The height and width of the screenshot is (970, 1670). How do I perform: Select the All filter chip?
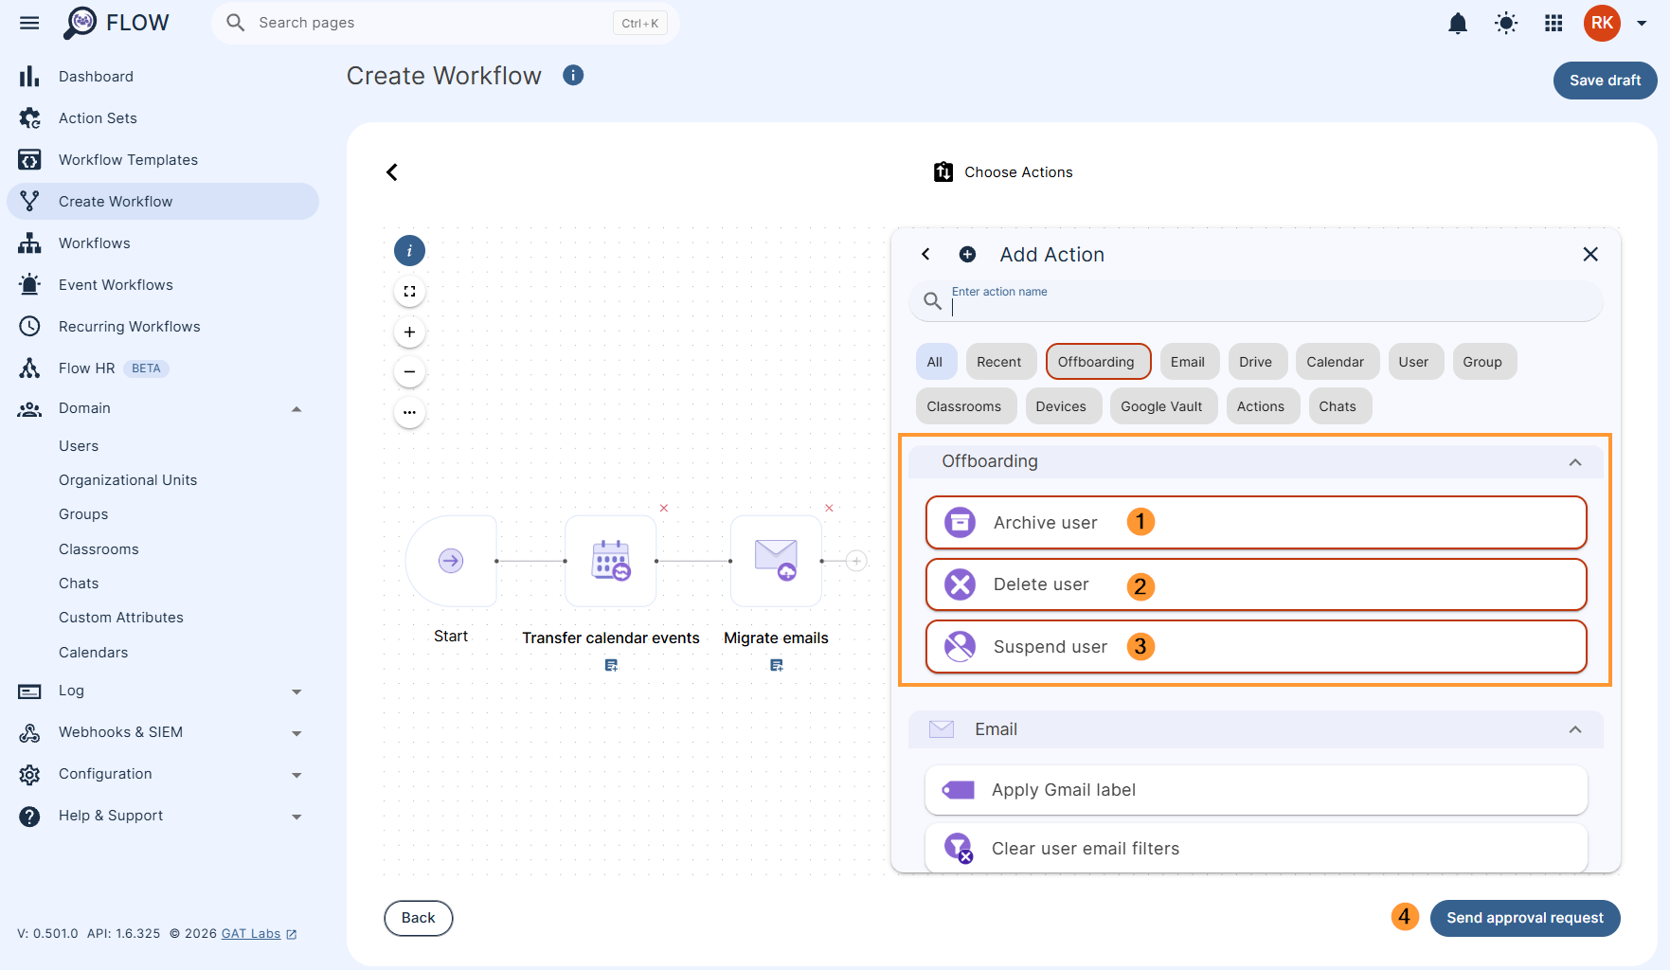934,362
